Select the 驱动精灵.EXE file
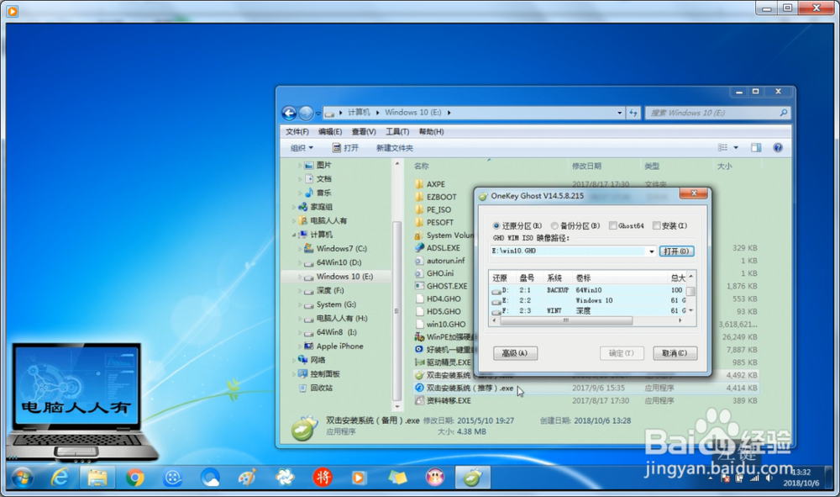840x497 pixels. click(x=448, y=362)
